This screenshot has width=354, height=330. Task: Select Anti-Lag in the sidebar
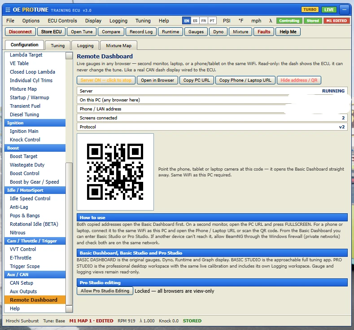(35, 207)
